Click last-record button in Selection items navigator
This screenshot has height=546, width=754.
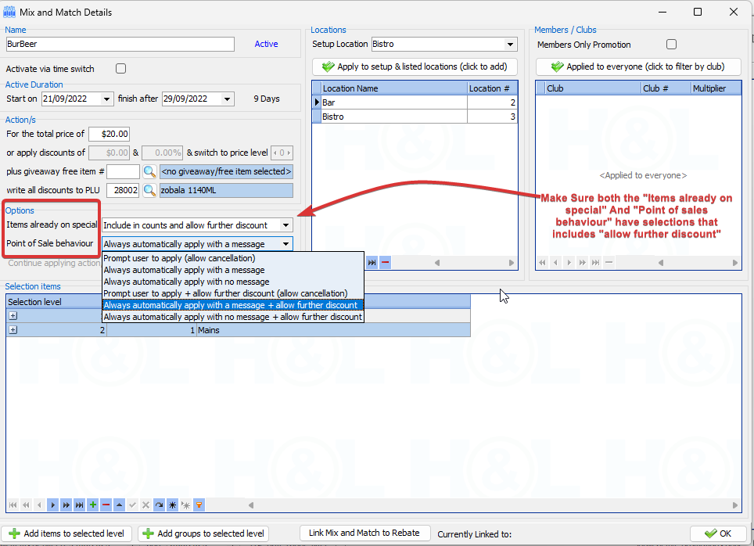[79, 505]
